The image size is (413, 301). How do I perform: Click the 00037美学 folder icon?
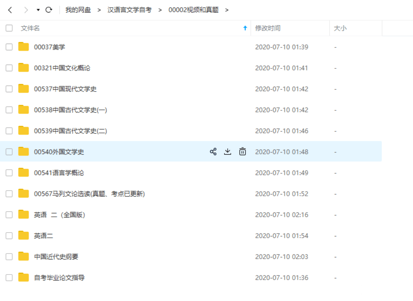coord(24,47)
